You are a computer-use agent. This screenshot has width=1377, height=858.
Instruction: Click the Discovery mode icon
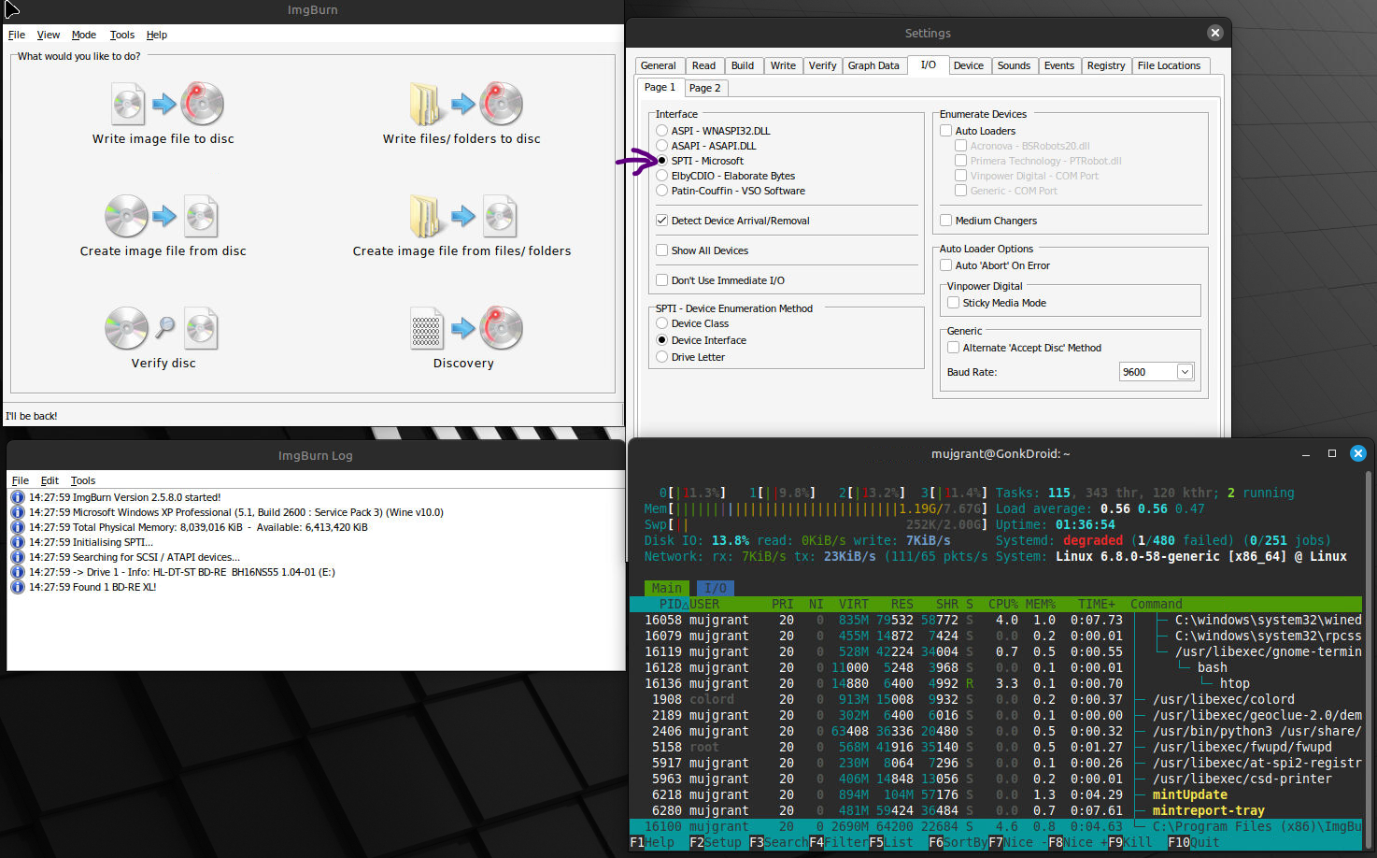[x=466, y=328]
